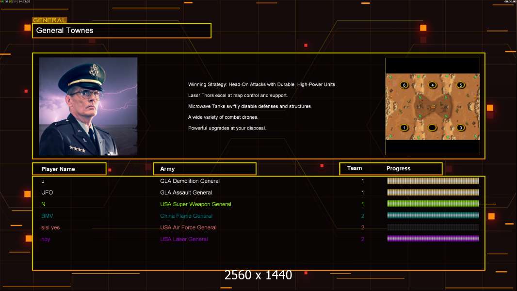Image resolution: width=517 pixels, height=291 pixels.
Task: Click the USA Super Weapon General entry
Action: (x=195, y=204)
